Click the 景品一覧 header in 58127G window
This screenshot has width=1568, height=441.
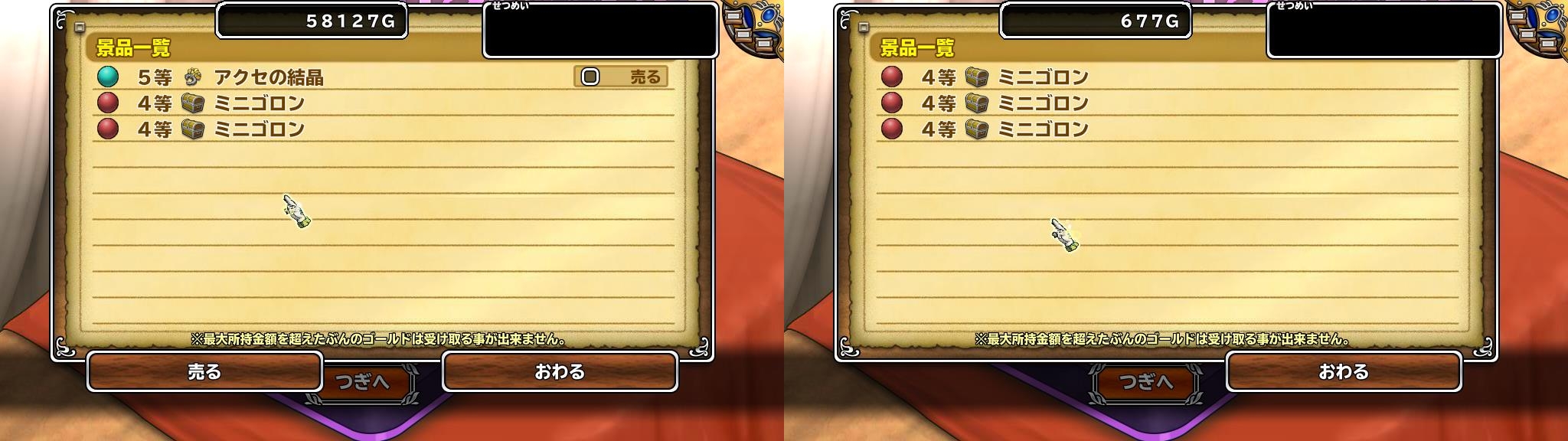pos(133,48)
